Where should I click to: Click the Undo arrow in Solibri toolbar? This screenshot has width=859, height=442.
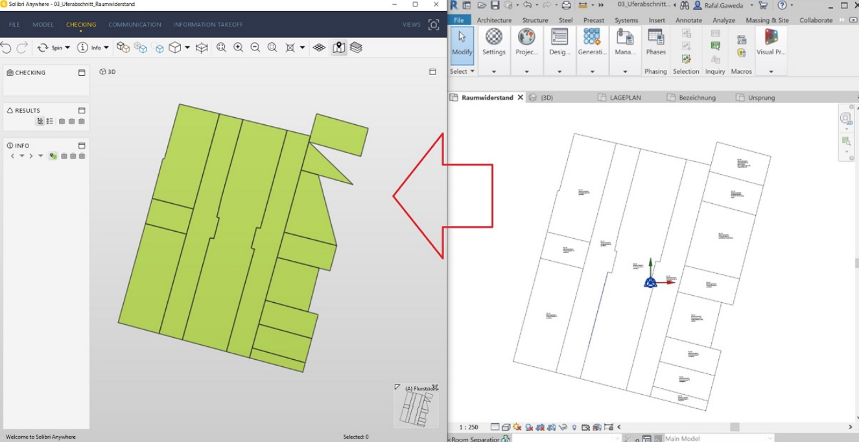coord(6,47)
